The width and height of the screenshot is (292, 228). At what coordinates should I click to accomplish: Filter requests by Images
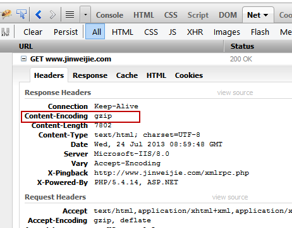pyautogui.click(x=227, y=32)
